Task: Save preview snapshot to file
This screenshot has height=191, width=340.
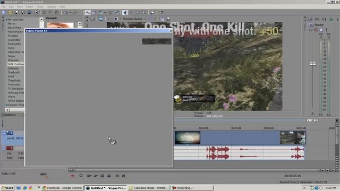Action: click(x=168, y=19)
